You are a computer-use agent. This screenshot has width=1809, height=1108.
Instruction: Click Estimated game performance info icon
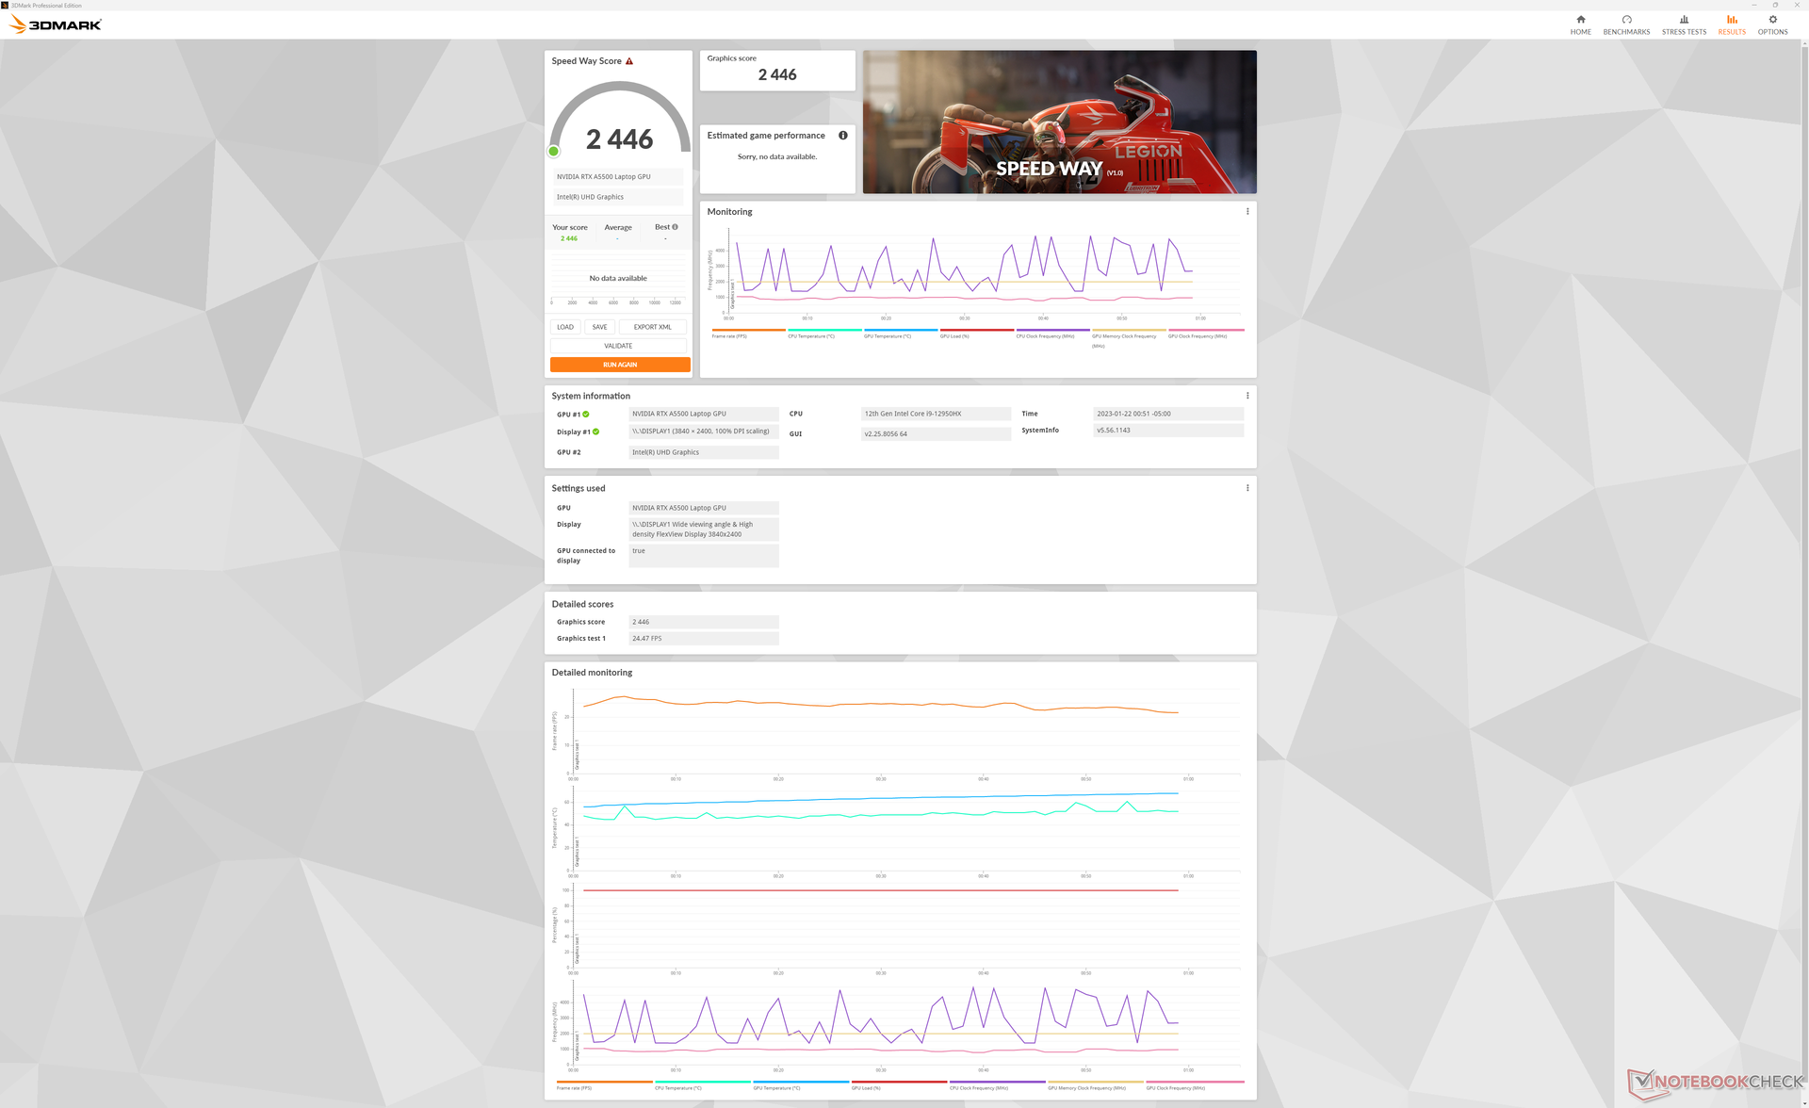pos(842,136)
